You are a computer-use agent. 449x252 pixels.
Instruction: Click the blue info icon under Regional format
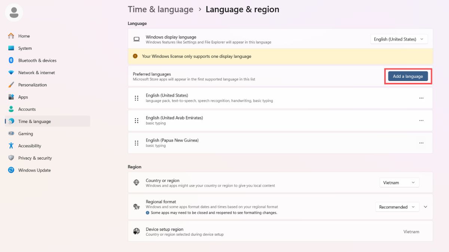[x=148, y=213]
